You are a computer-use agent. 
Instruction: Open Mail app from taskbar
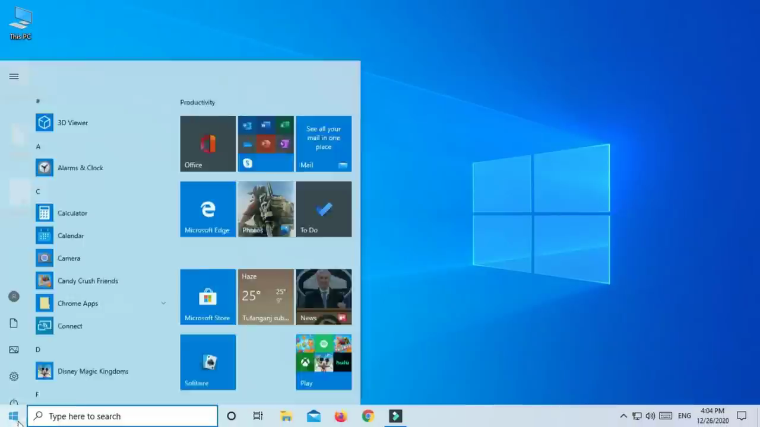click(313, 416)
